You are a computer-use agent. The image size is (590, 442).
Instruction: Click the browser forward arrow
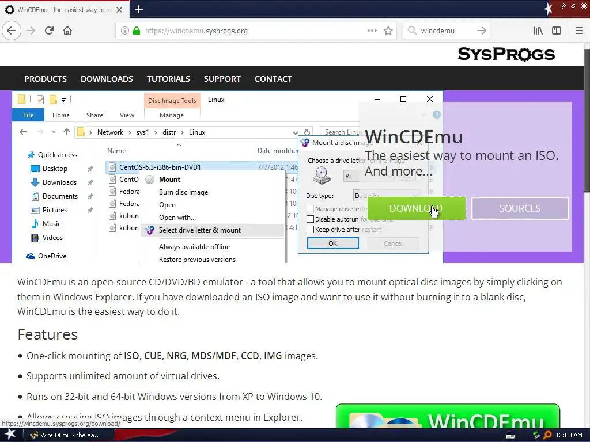click(31, 31)
